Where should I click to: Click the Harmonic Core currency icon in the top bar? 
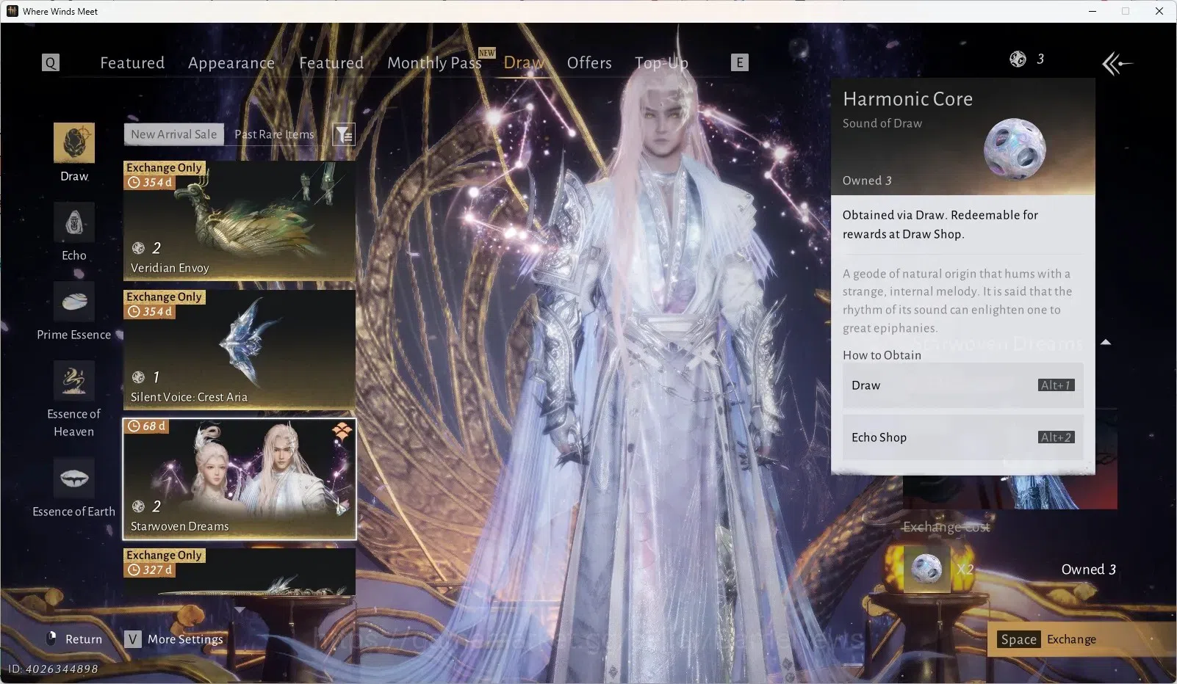coord(1018,59)
